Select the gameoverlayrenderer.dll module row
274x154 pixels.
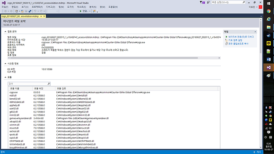(x=114, y=119)
